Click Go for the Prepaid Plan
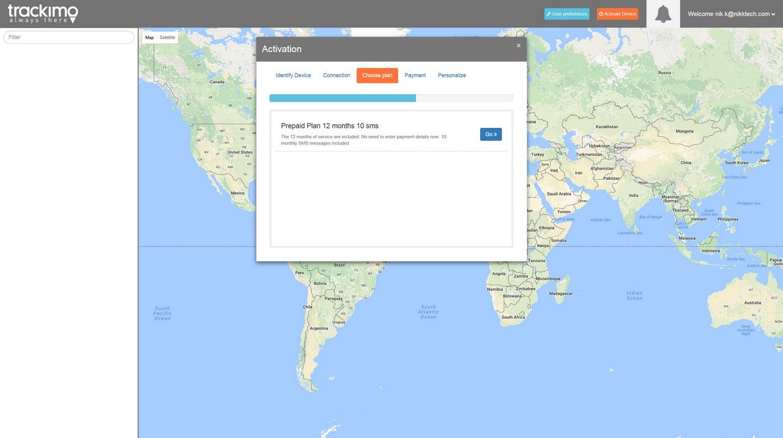 491,134
